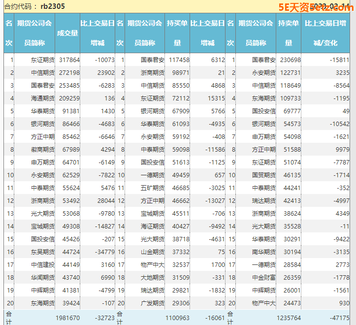Click short position value 69777
This screenshot has height=325, width=356.
[292, 111]
